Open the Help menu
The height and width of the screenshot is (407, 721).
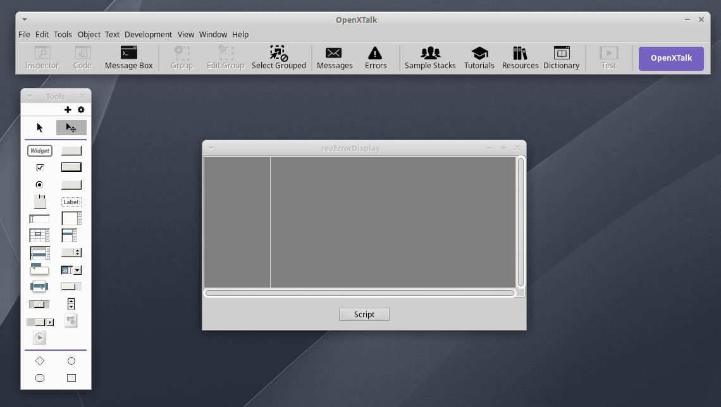[240, 35]
